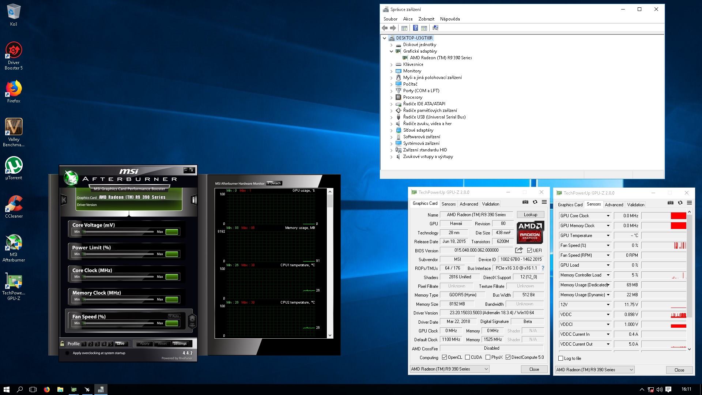Toggle DirectCompute 5.0 checkbox in GPU-Z

[508, 357]
